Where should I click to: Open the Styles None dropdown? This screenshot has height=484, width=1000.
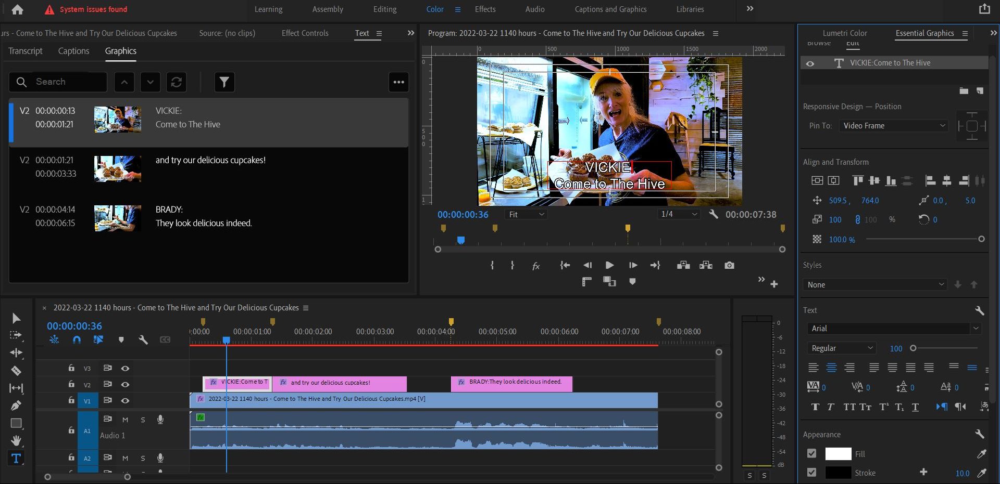click(874, 284)
